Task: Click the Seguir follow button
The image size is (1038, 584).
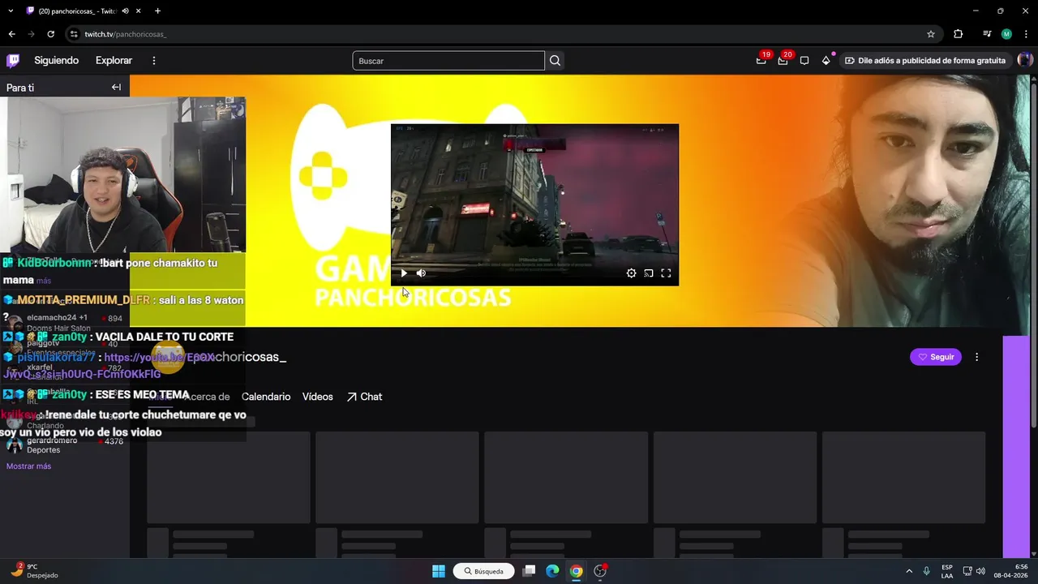Action: pos(936,357)
